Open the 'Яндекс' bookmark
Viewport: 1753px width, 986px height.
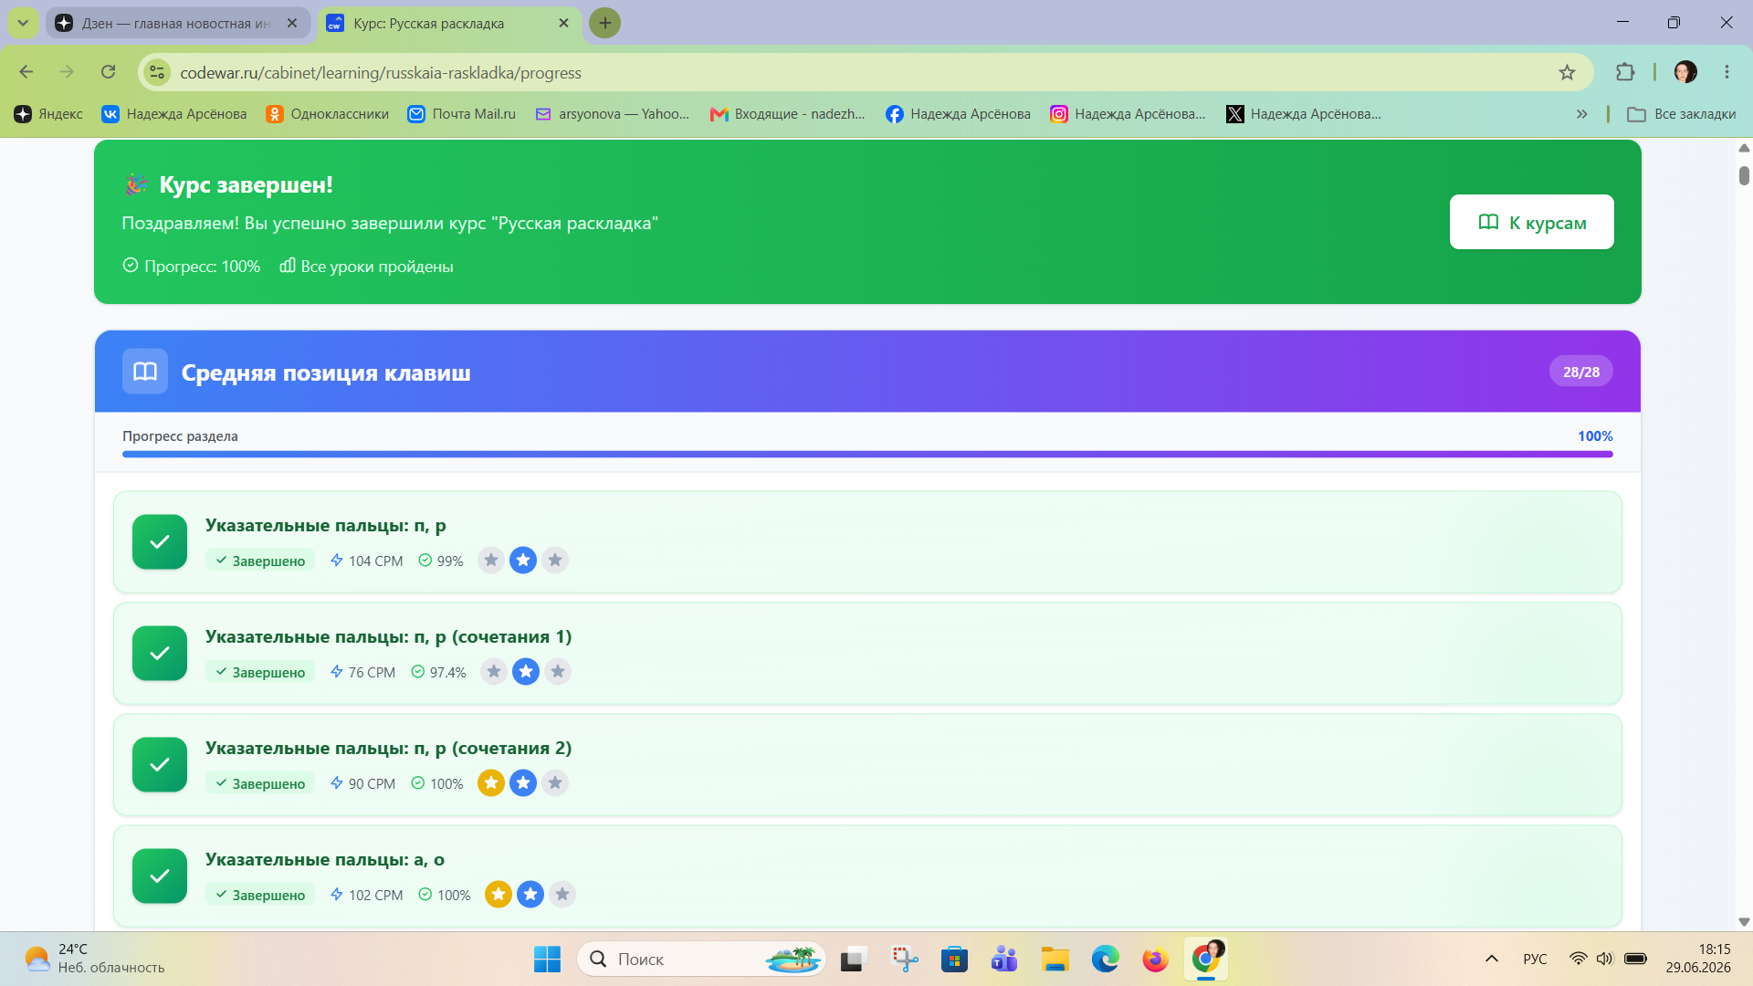[x=48, y=114]
